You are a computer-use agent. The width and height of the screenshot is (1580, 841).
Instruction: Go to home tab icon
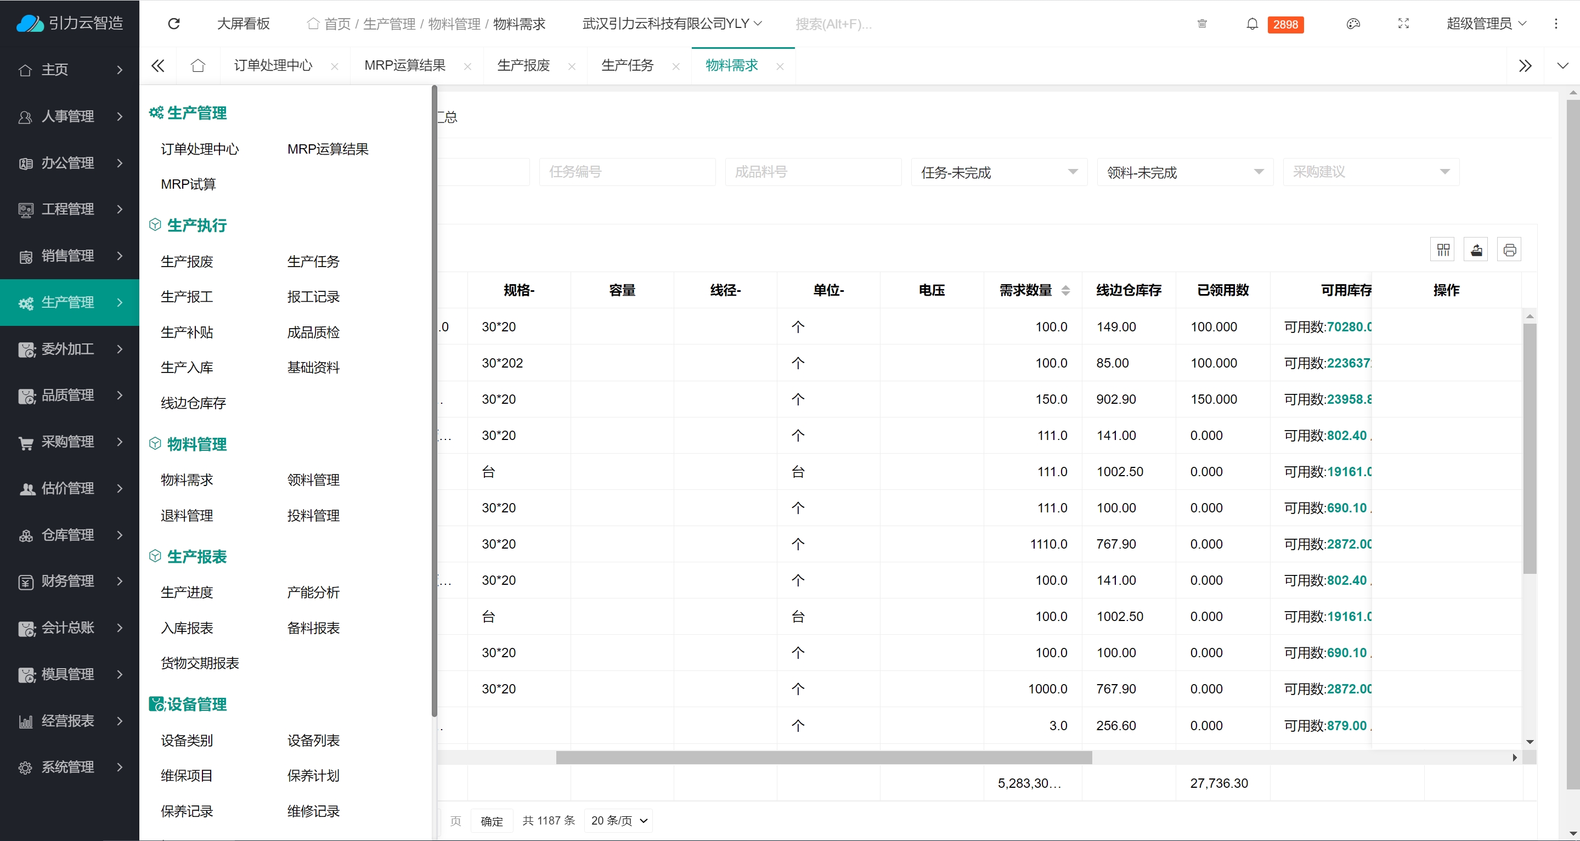pyautogui.click(x=198, y=66)
